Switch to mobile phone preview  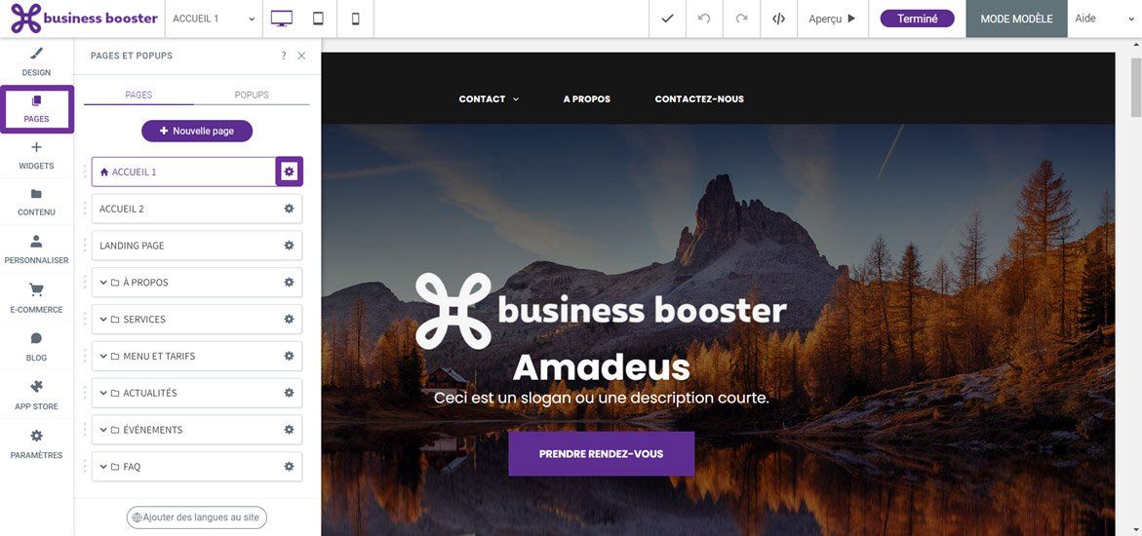pos(355,19)
